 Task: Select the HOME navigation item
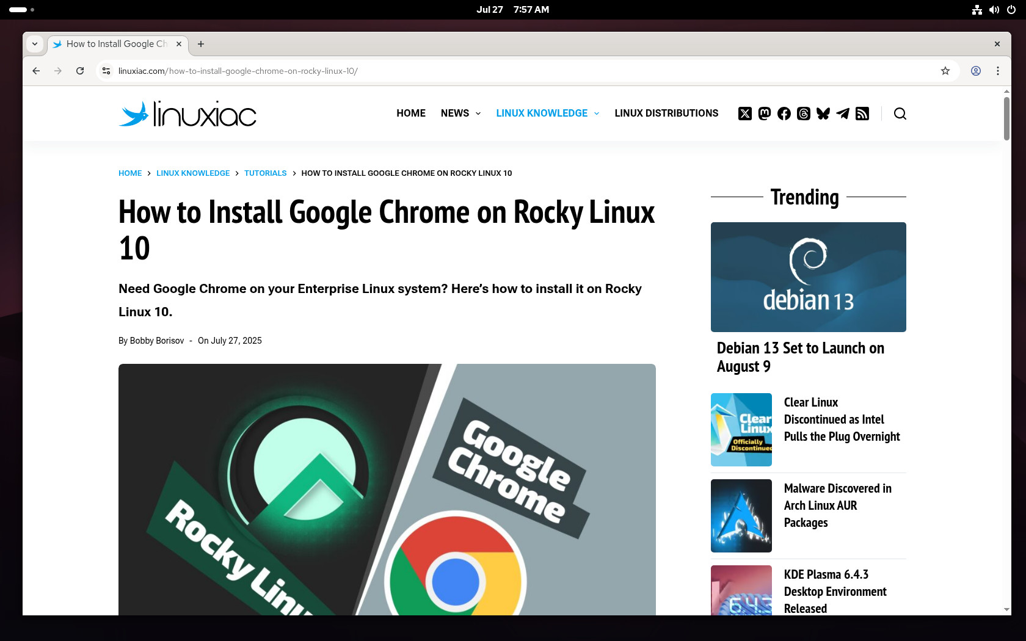click(x=411, y=114)
